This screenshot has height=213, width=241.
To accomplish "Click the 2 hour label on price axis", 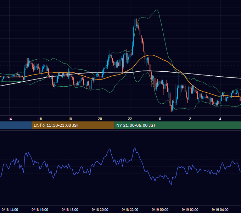I will pos(190,119).
